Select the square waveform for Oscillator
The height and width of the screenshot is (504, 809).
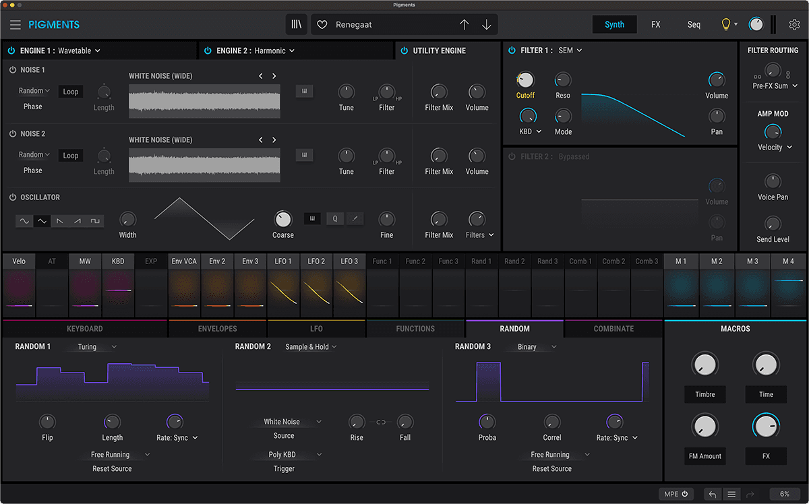point(95,220)
